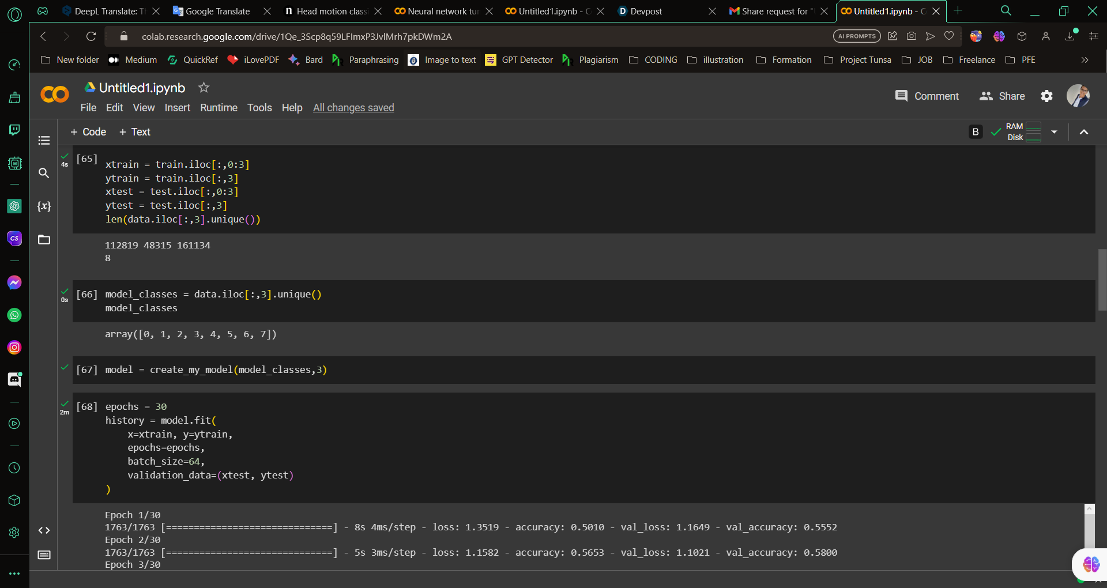Add a new Code cell

(x=88, y=132)
